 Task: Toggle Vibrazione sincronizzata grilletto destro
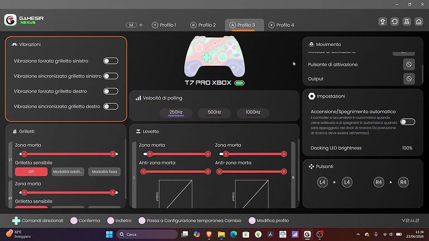111,107
